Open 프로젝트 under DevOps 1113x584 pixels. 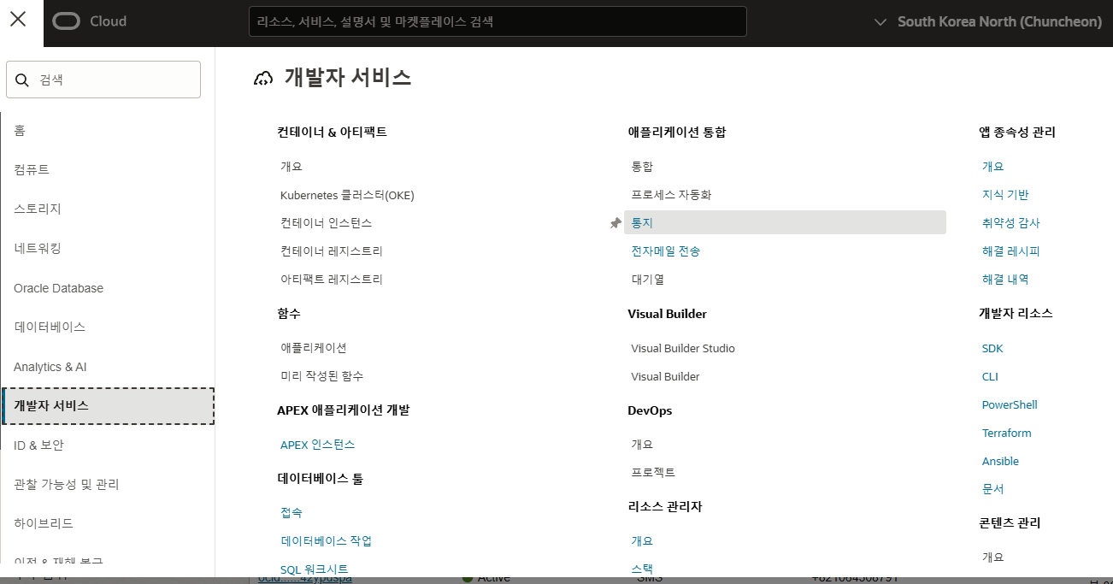[x=653, y=473]
